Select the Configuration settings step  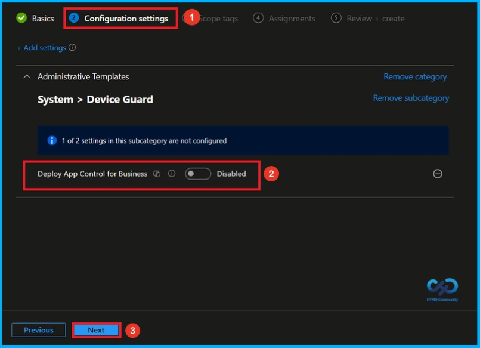click(119, 19)
